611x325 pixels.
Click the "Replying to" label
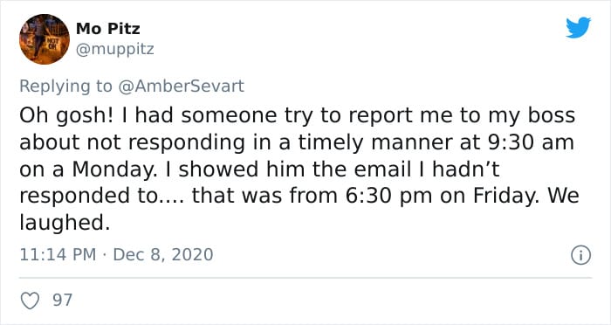(x=65, y=86)
